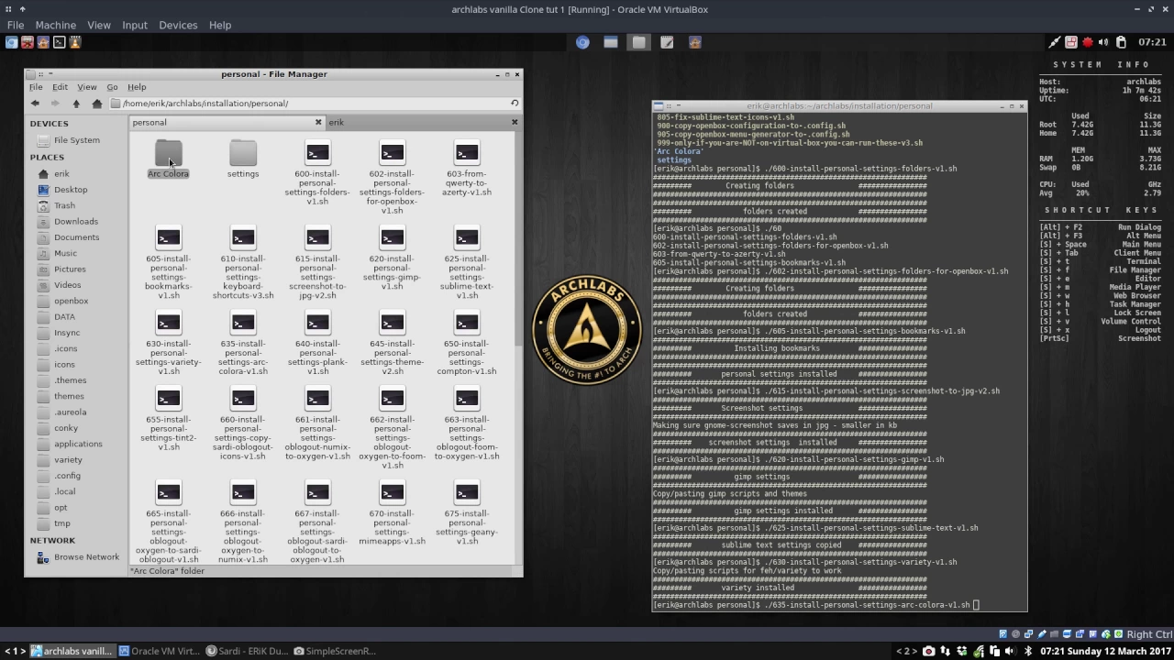1174x660 pixels.
Task: Select 670-install-personal-settings-mimeapps script icon
Action: (x=392, y=493)
